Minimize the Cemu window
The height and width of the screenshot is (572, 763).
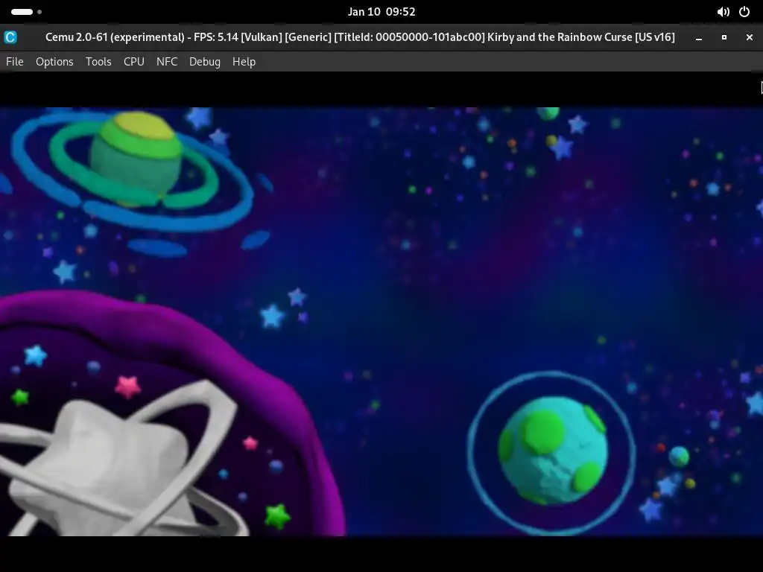(x=699, y=37)
